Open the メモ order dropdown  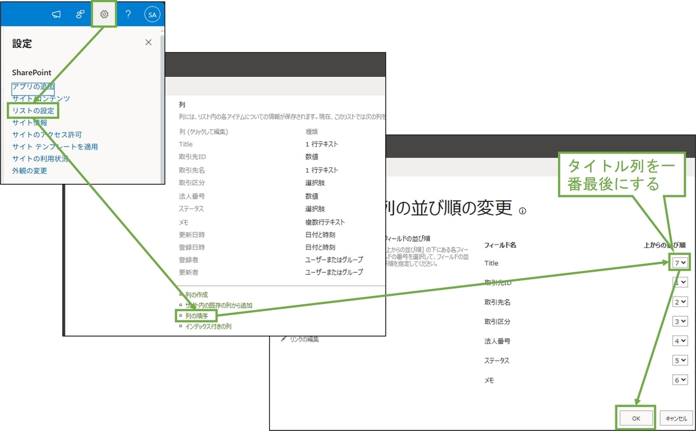[680, 379]
